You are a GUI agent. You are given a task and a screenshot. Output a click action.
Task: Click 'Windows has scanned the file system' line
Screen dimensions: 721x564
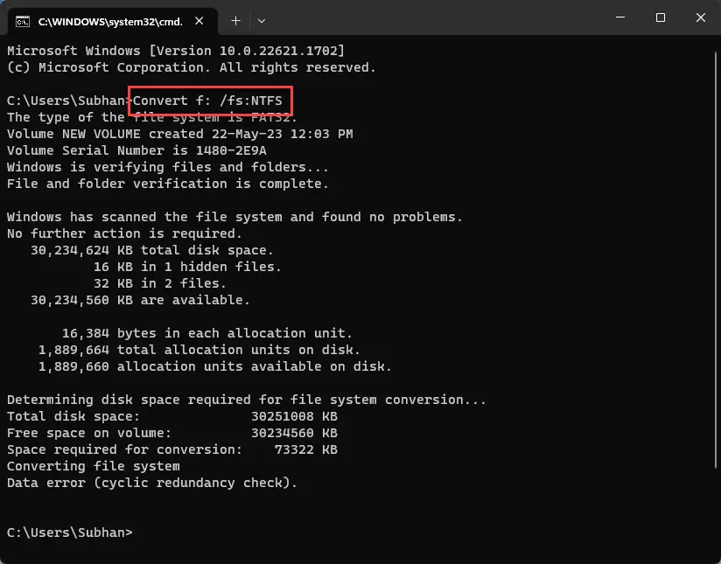click(234, 217)
